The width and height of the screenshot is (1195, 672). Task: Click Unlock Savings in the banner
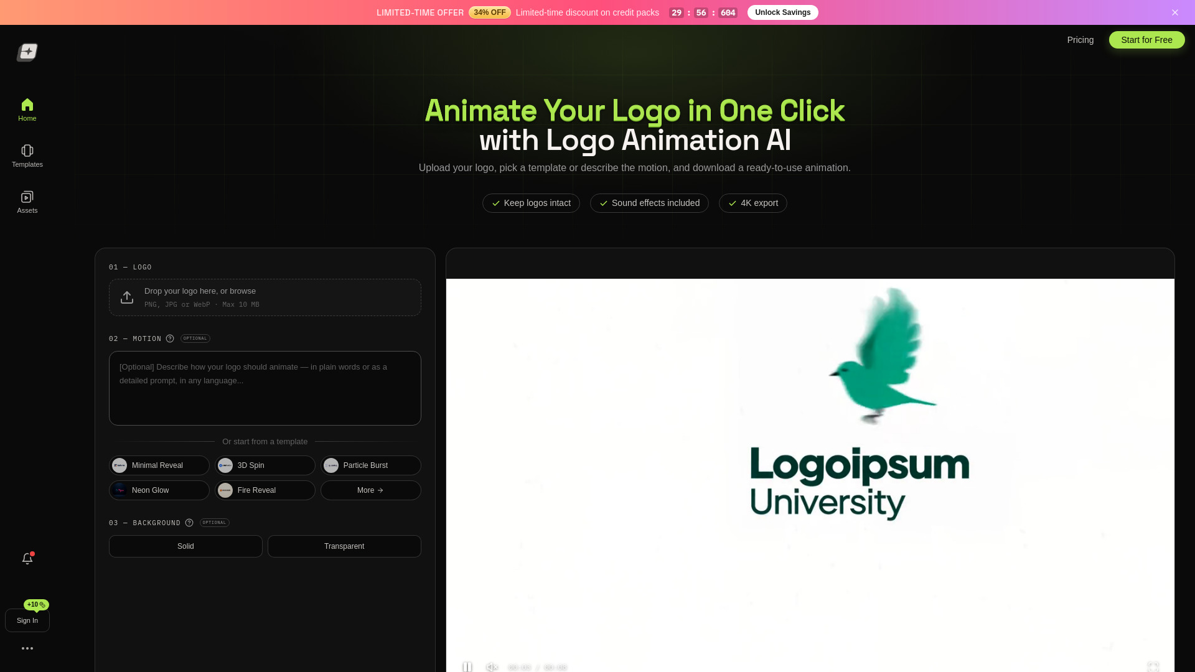782,12
